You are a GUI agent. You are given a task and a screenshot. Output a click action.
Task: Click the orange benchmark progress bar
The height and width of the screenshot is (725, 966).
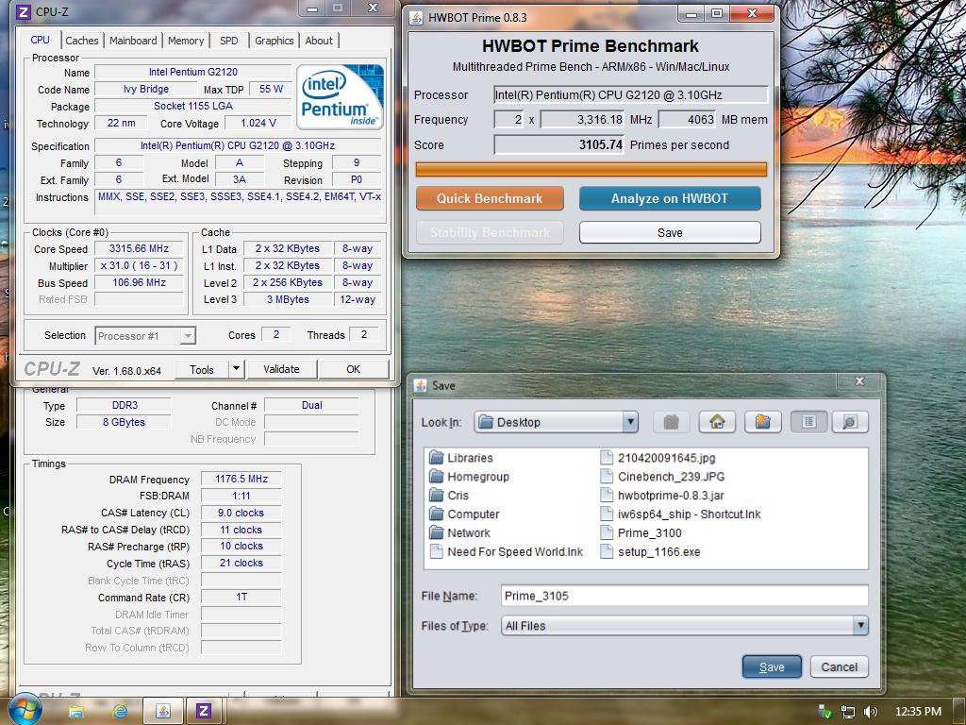591,170
